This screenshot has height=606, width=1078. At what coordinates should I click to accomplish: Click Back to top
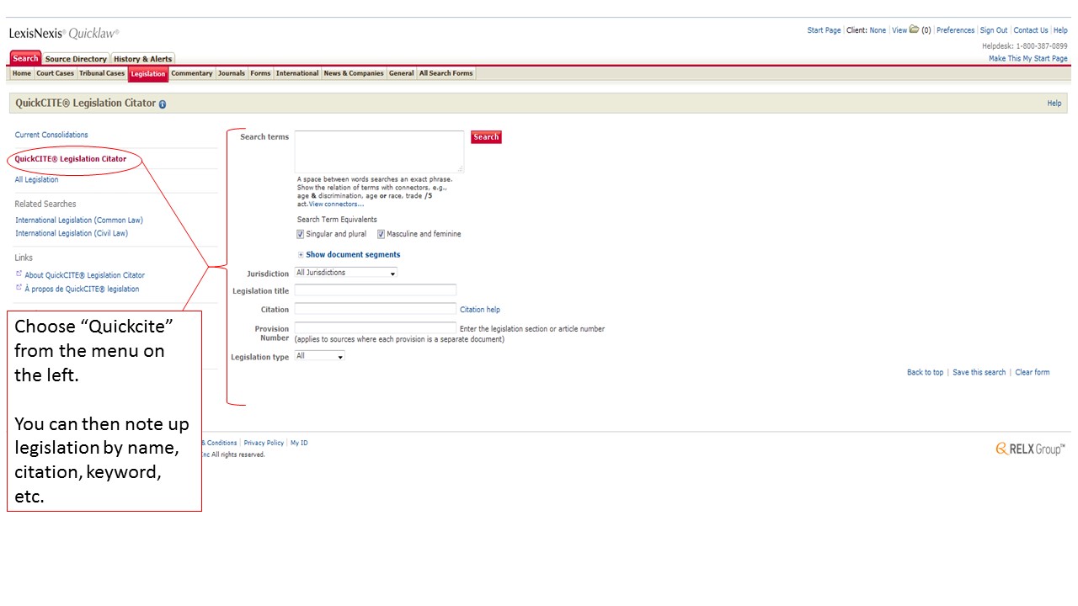point(925,373)
